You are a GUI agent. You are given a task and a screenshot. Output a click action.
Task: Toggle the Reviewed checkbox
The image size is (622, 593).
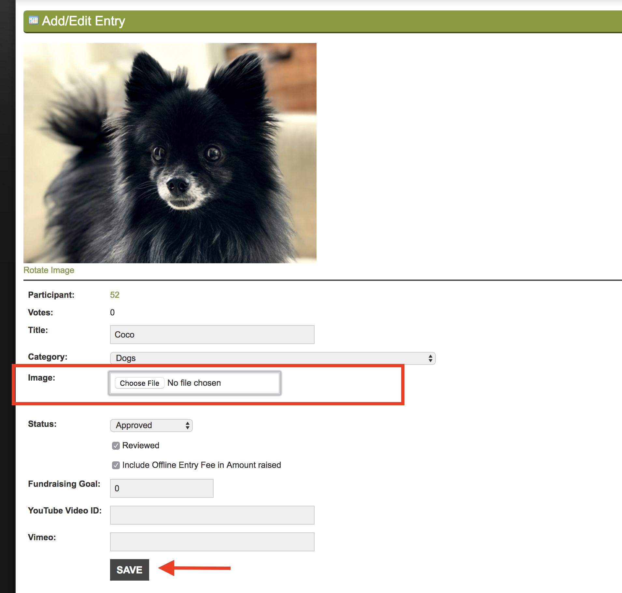tap(116, 446)
